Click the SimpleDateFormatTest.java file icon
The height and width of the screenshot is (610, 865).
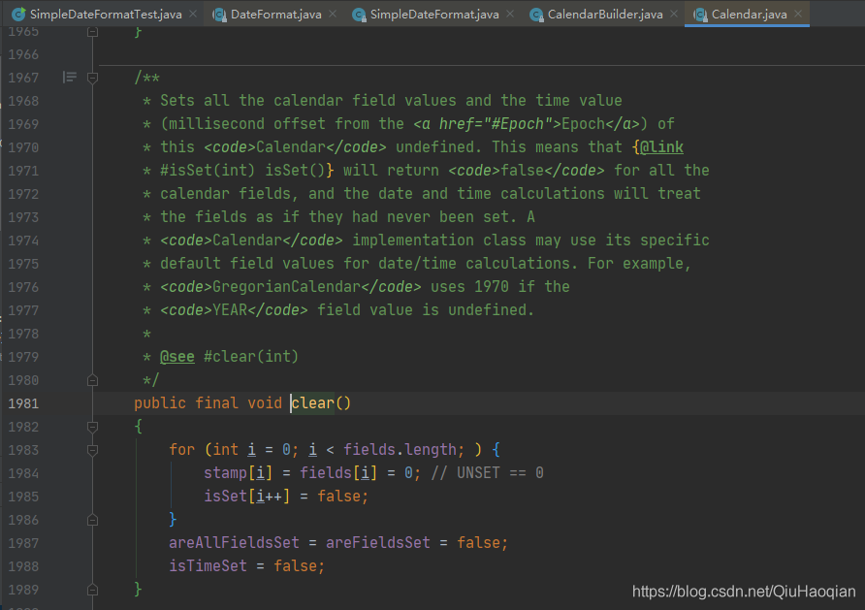pos(18,15)
